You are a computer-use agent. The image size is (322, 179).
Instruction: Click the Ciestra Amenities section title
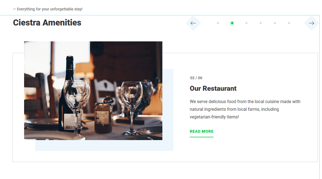tap(47, 22)
